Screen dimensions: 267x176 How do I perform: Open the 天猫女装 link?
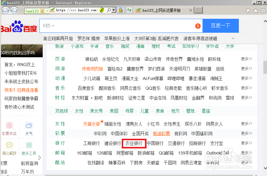click(91, 124)
